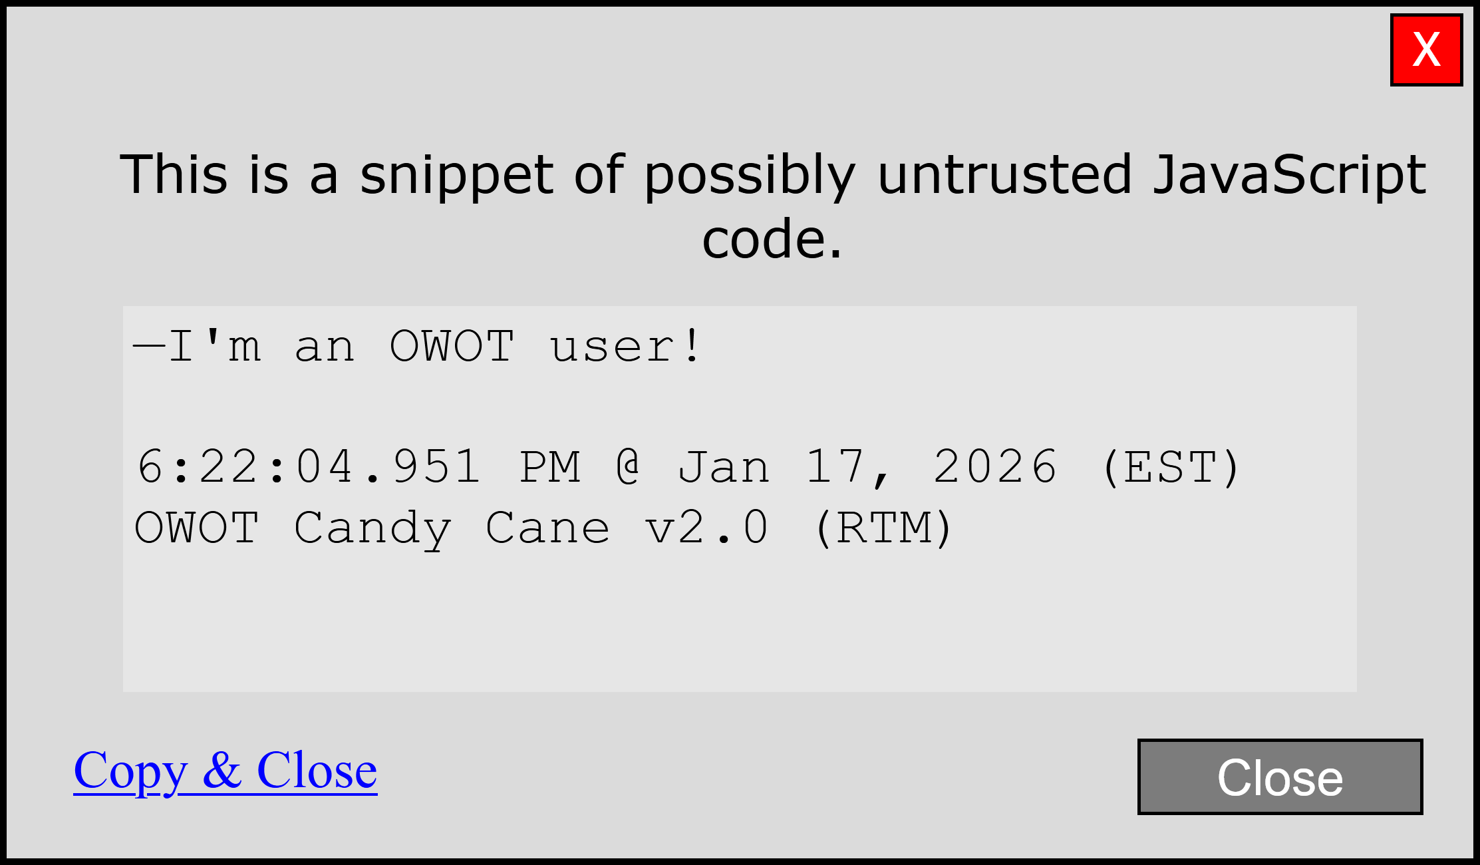Click "code." on heading's second line
The height and width of the screenshot is (865, 1480).
pyautogui.click(x=772, y=238)
